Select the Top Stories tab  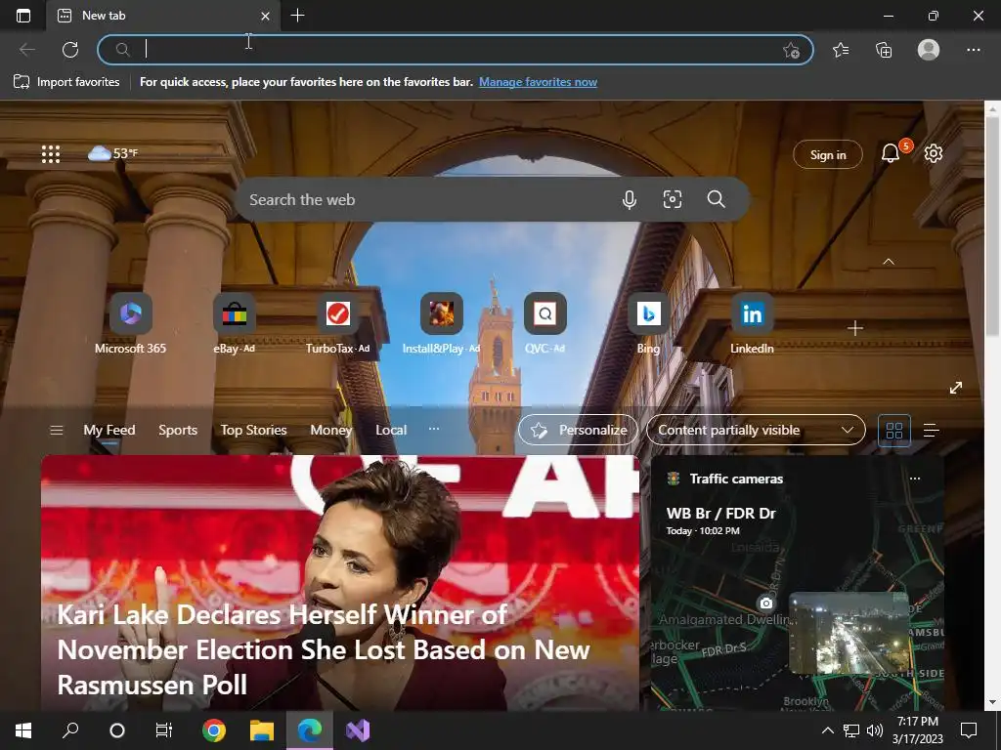pos(253,430)
